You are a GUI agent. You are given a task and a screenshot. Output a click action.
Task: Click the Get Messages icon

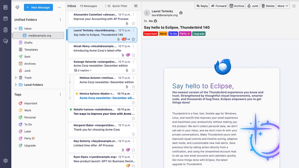(x=17, y=7)
